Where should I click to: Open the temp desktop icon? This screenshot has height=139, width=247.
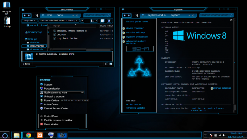coord(7,22)
